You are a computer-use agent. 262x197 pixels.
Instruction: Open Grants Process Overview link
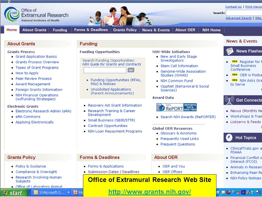pyautogui.click(x=37, y=62)
